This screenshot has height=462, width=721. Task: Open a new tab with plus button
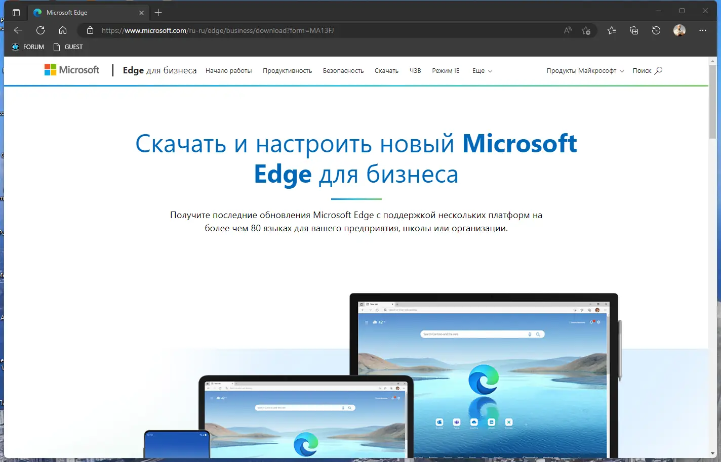click(x=158, y=13)
